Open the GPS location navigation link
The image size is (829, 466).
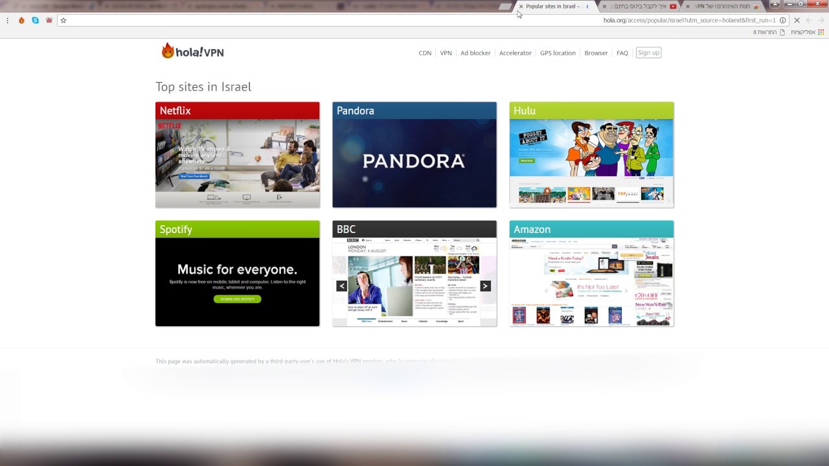click(558, 53)
